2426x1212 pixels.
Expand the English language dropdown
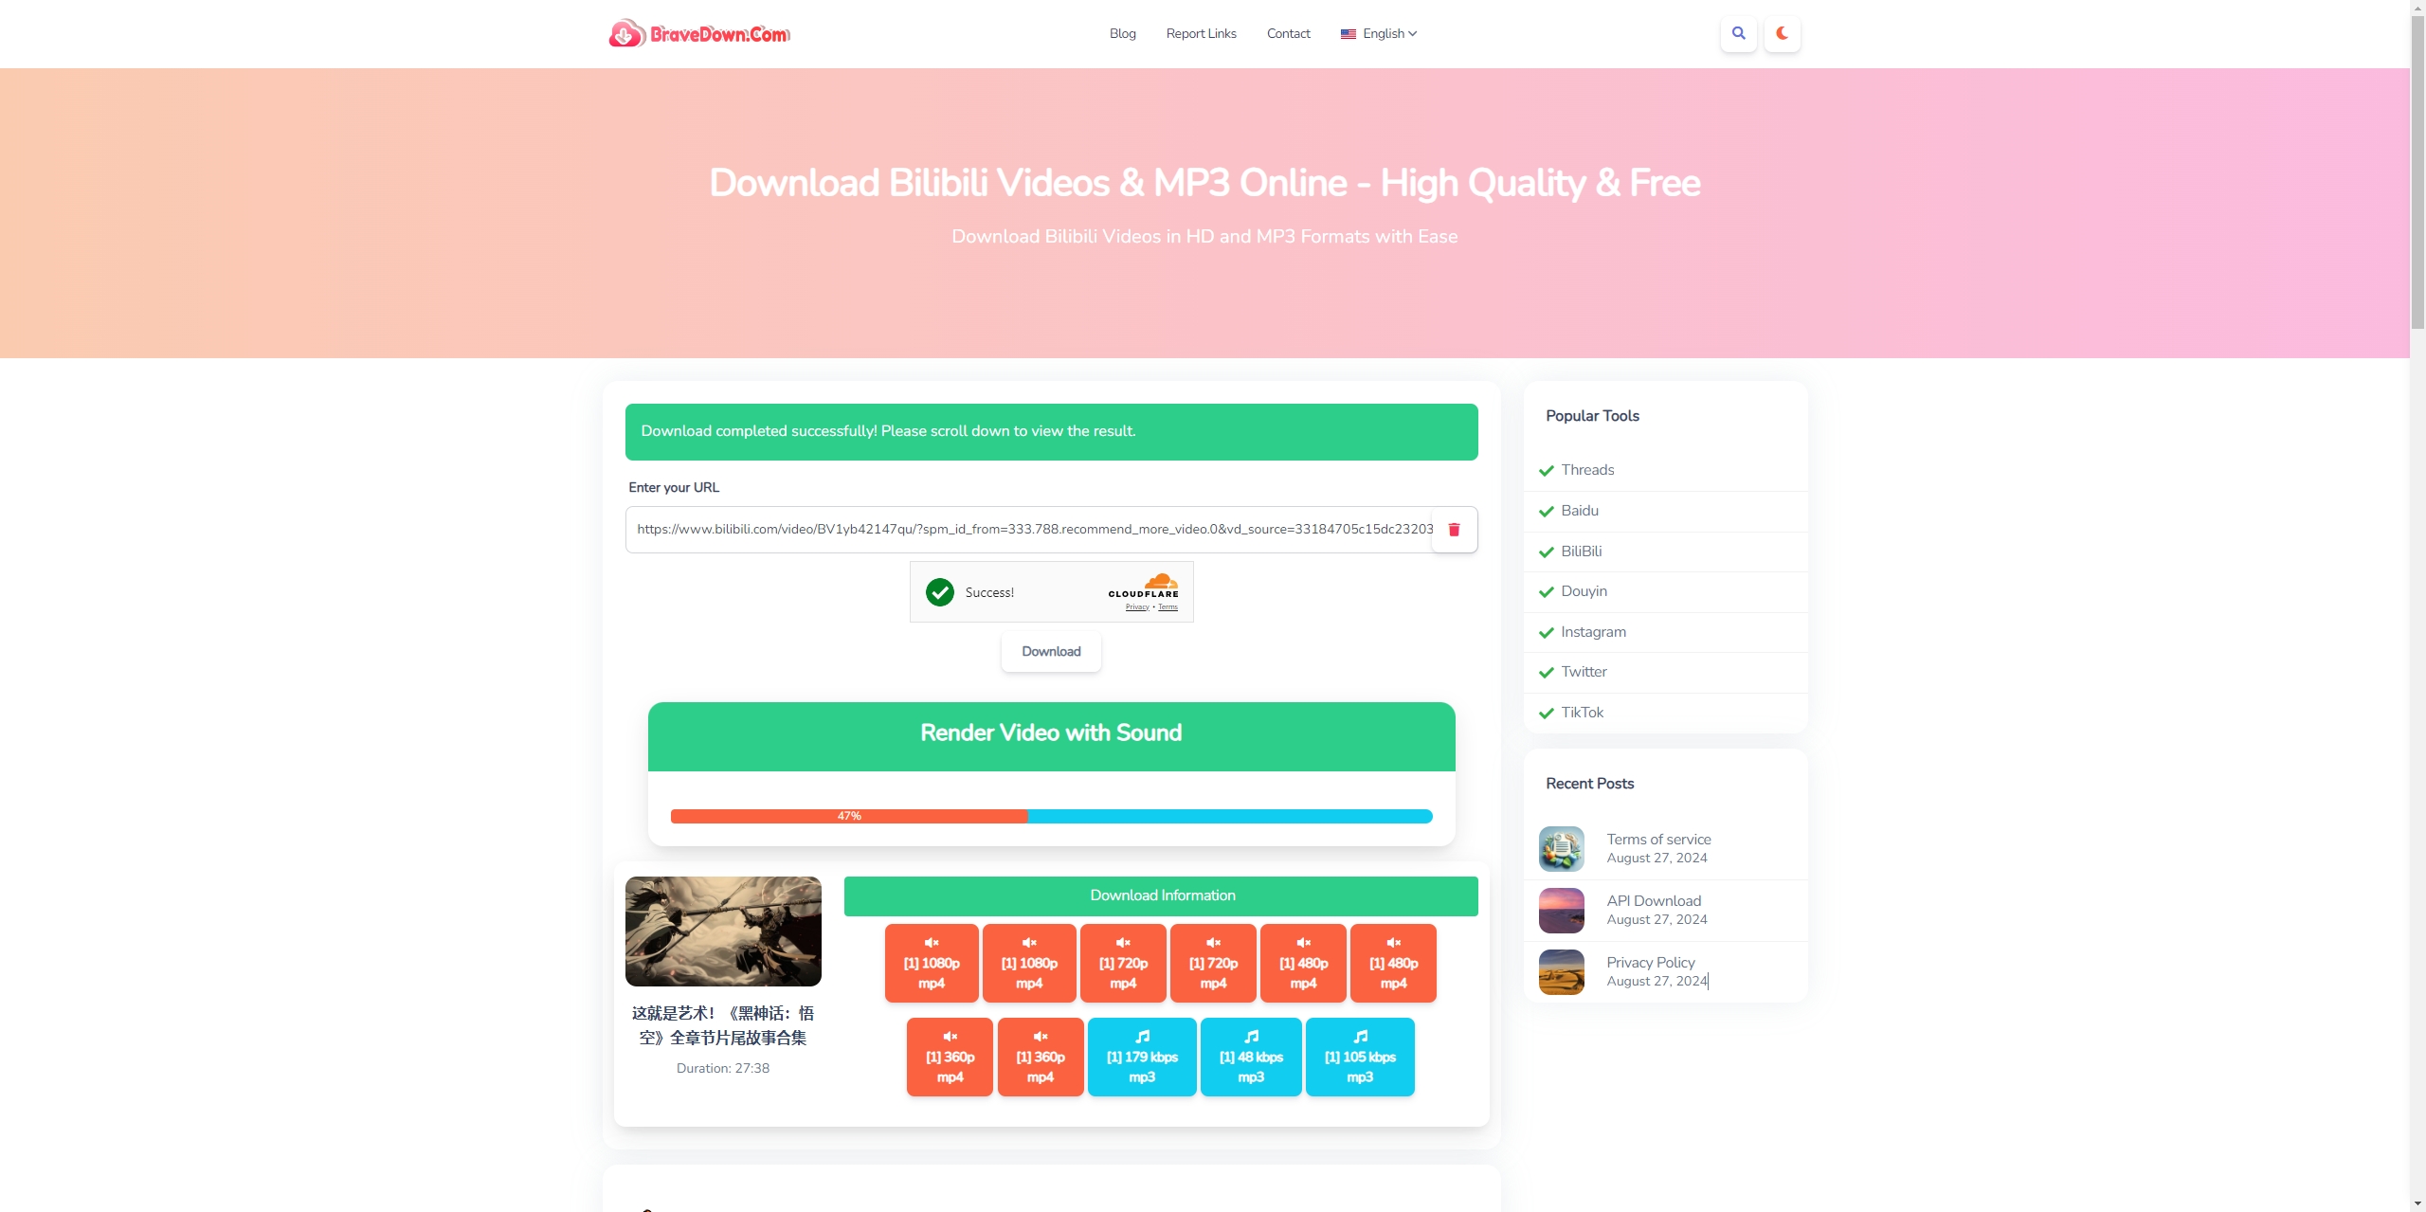pos(1379,32)
